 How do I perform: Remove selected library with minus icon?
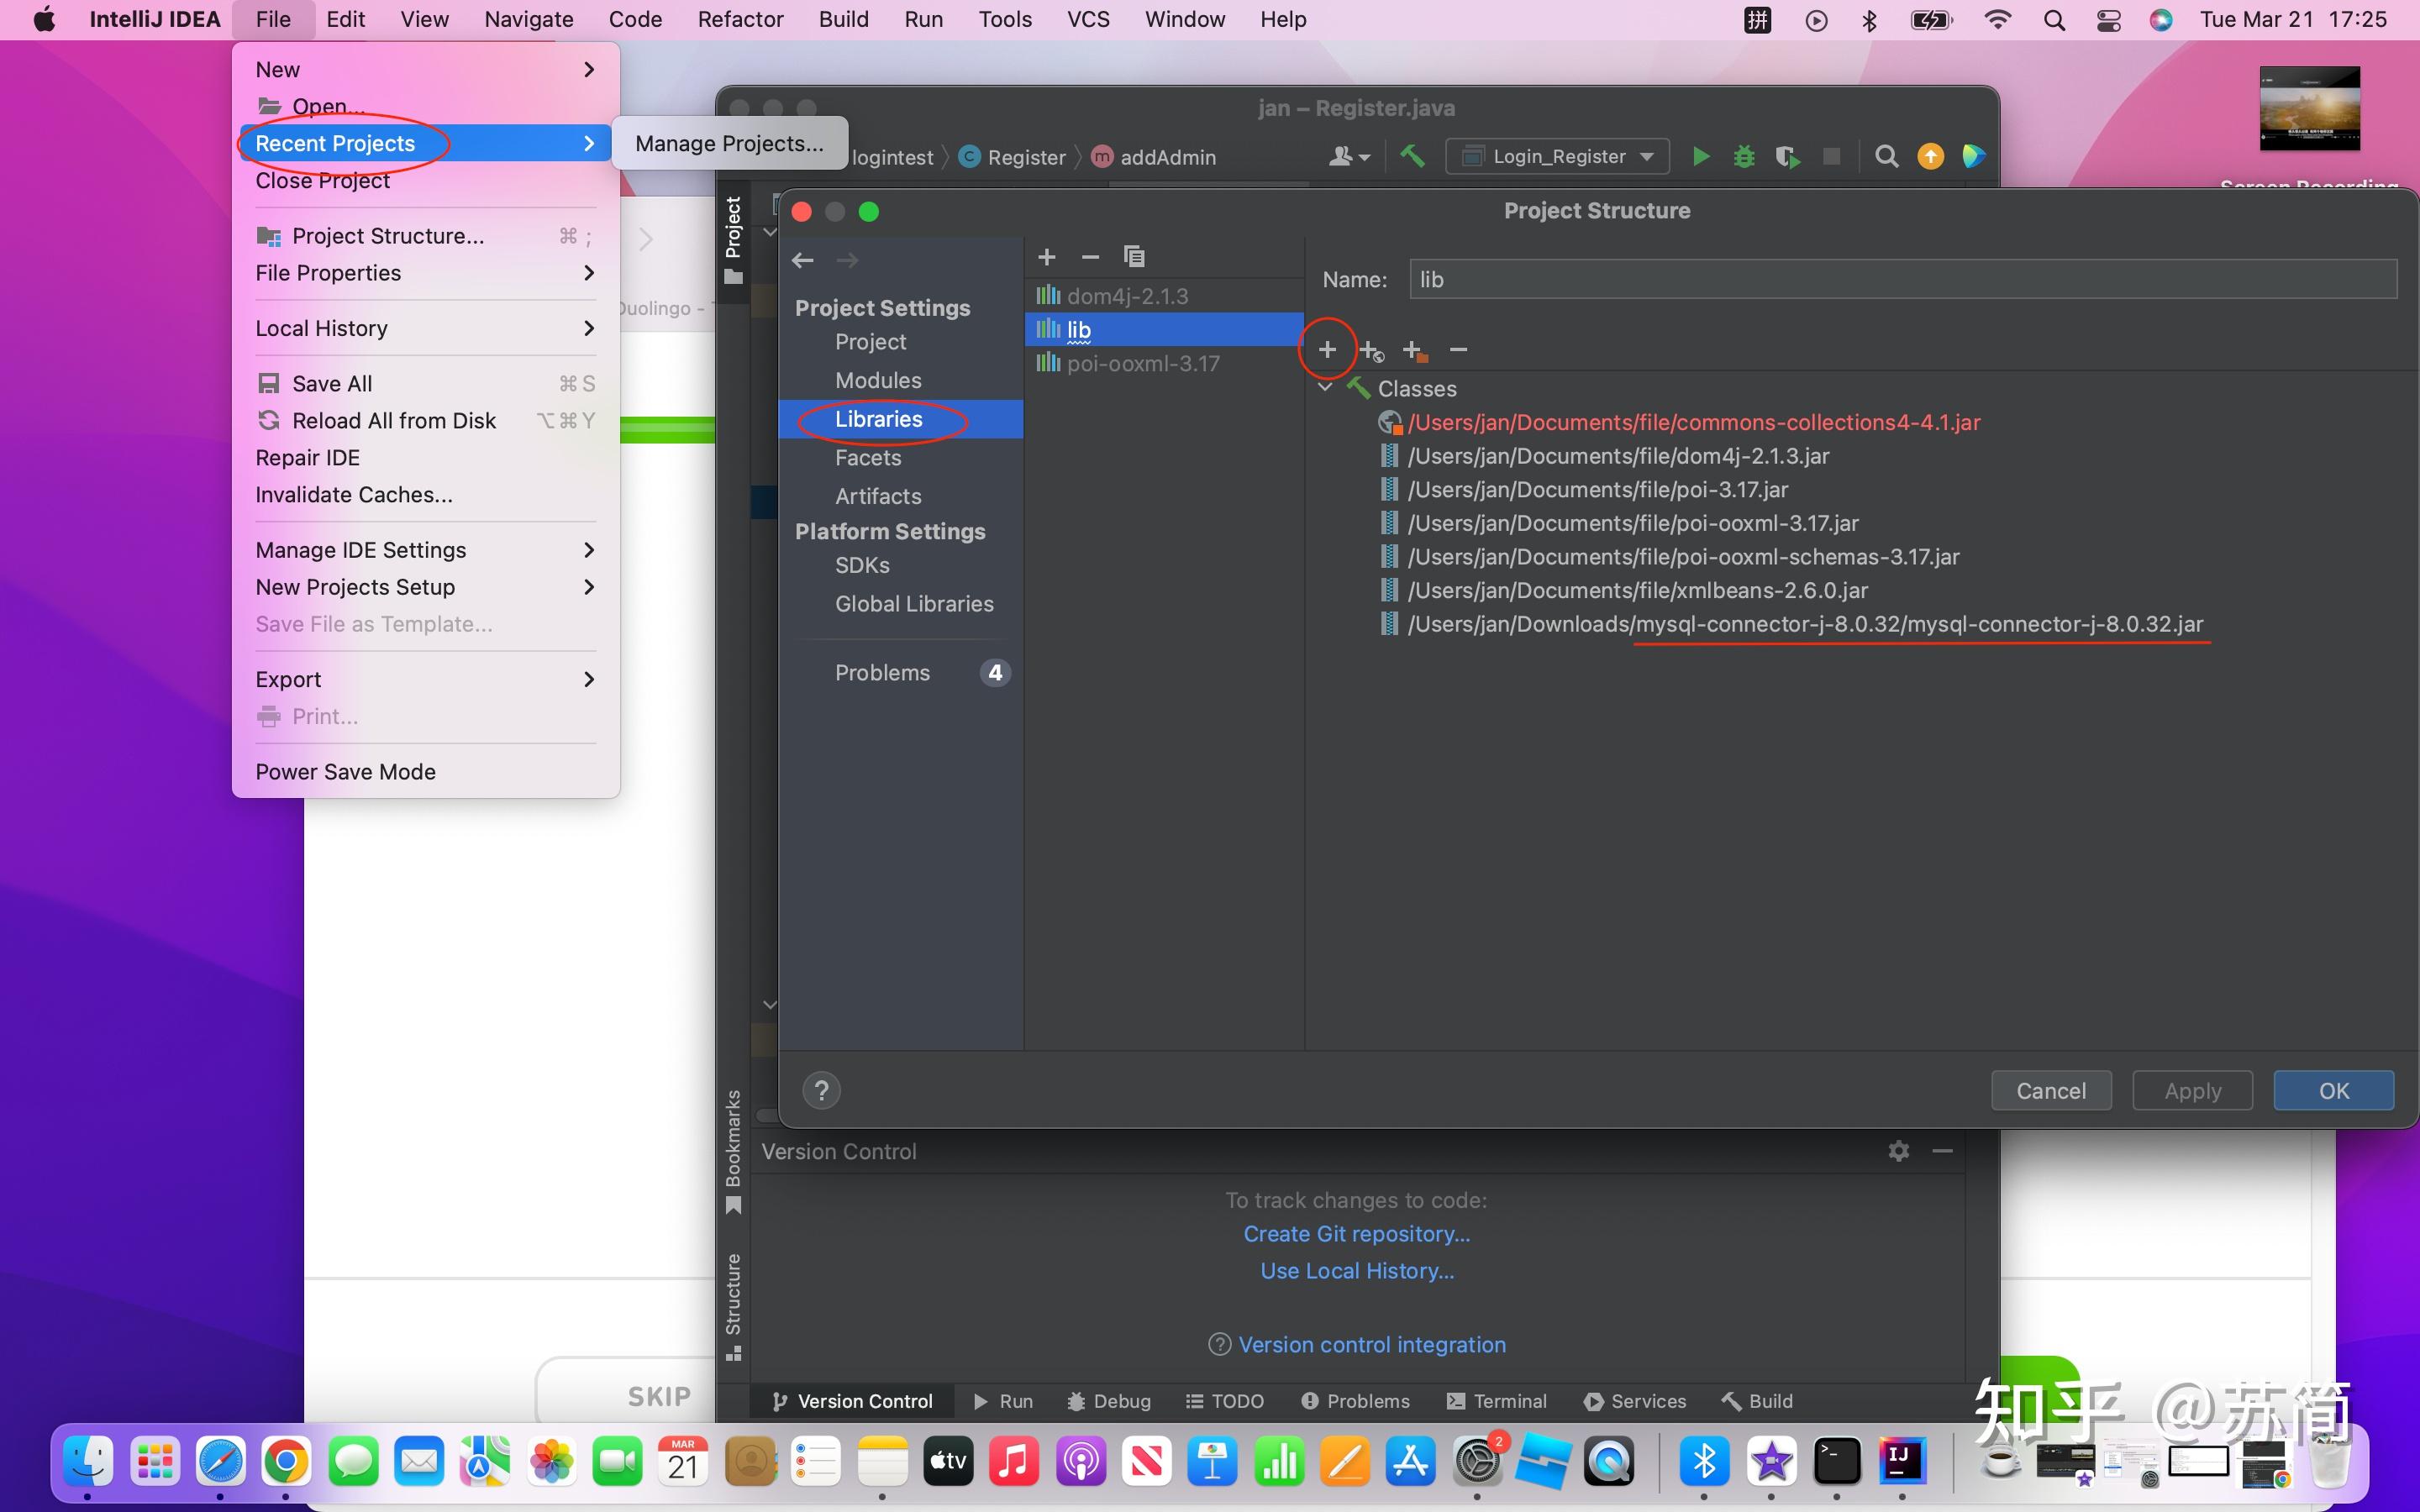1090,257
